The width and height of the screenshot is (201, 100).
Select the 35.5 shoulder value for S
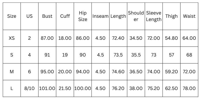[x=136, y=55]
